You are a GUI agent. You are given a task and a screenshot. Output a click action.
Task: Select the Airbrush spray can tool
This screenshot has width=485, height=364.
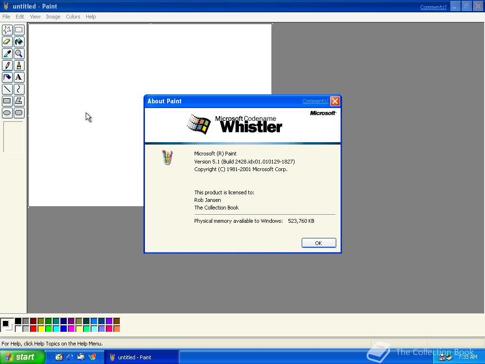7,77
